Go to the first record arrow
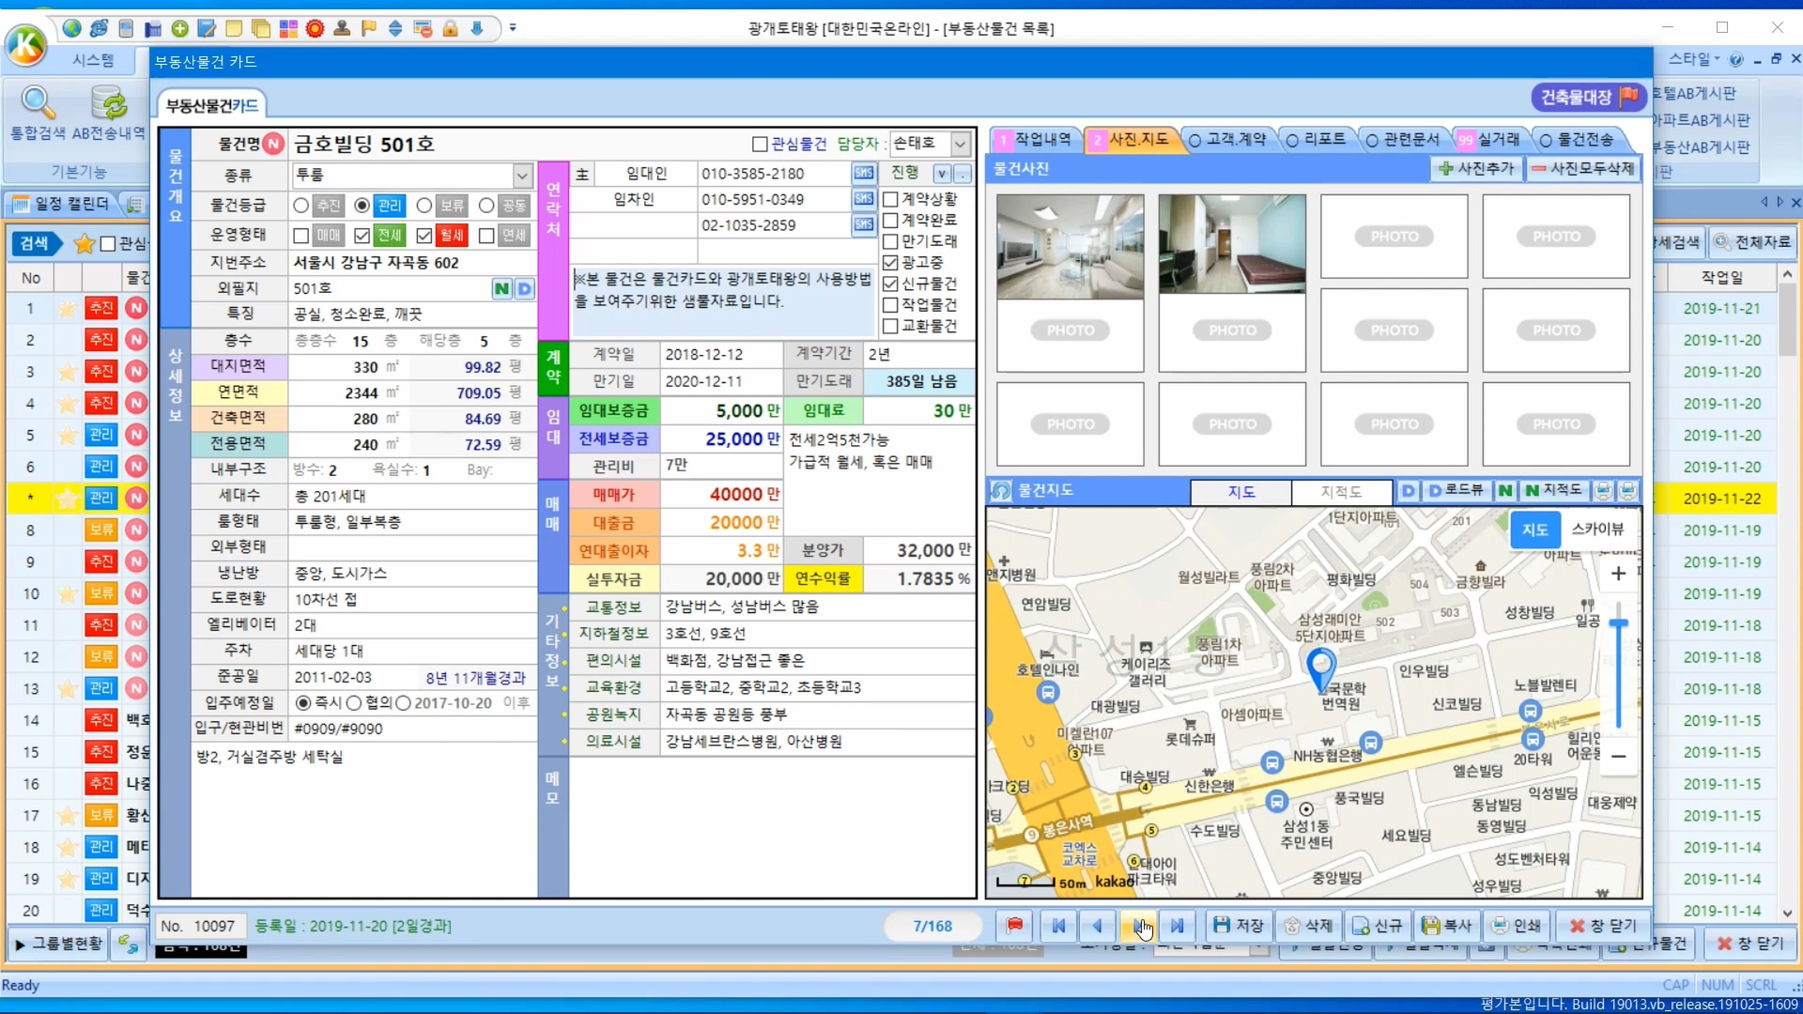The image size is (1803, 1014). pyautogui.click(x=1058, y=926)
